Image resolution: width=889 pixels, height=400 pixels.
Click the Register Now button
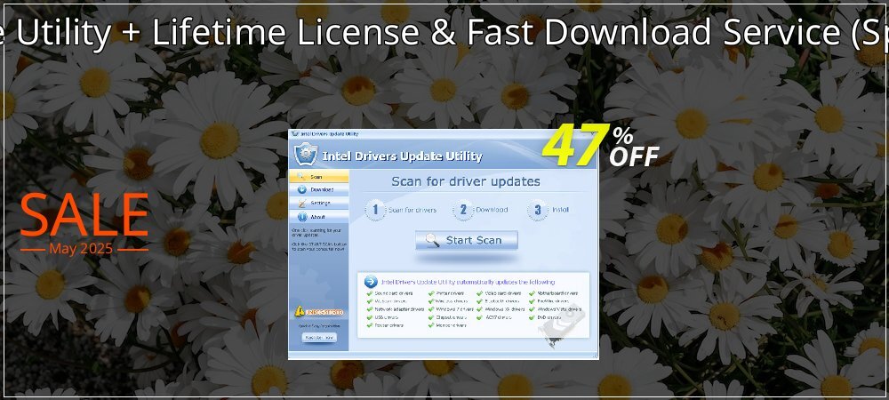pos(319,337)
